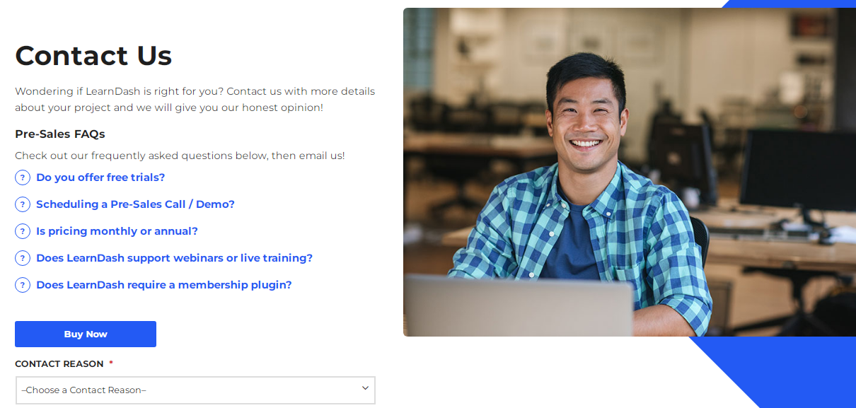856x408 pixels.
Task: Open 'Is pricing monthly or annual?' FAQ
Action: (x=117, y=231)
